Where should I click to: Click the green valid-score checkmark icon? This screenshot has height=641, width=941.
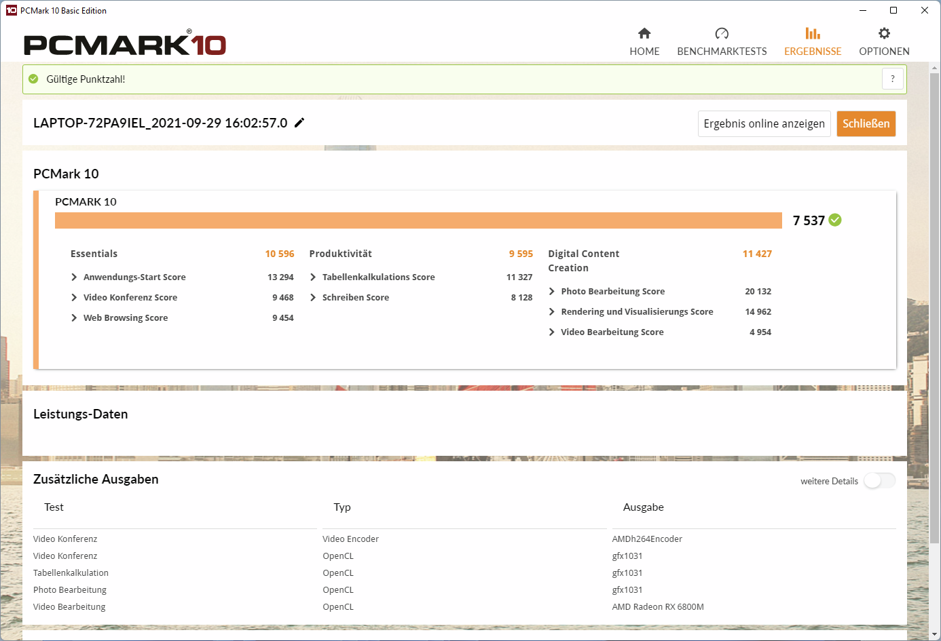pyautogui.click(x=33, y=79)
